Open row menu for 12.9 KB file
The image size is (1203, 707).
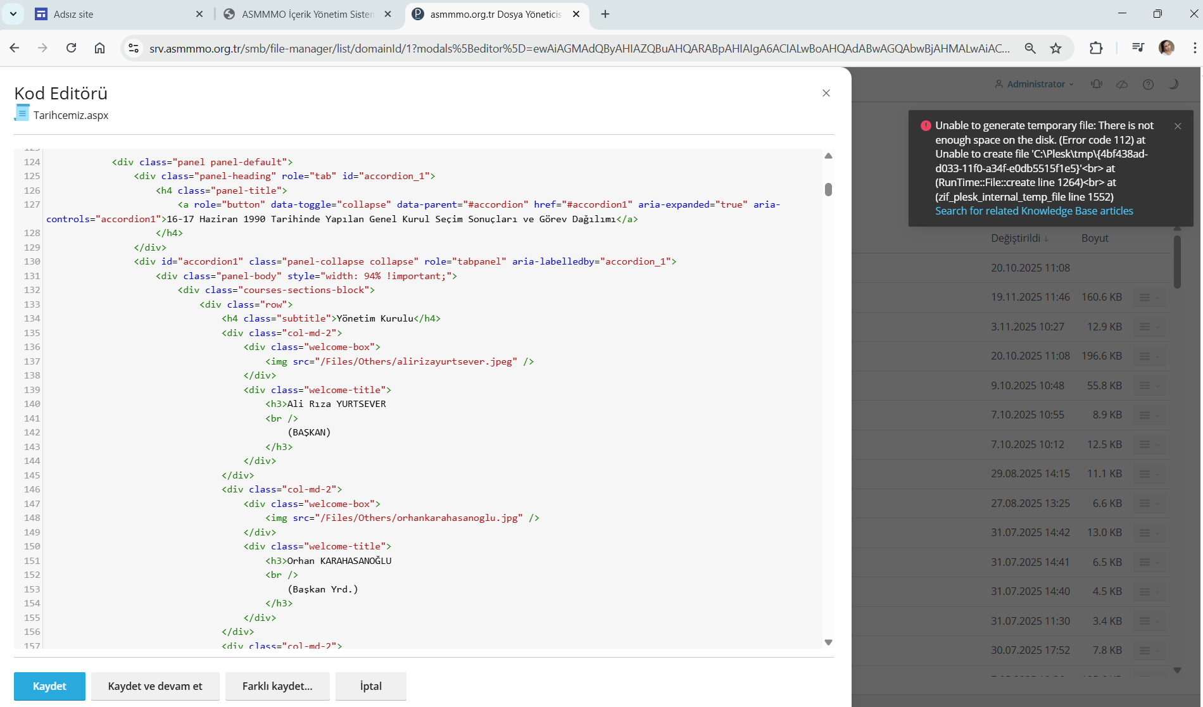pyautogui.click(x=1149, y=327)
